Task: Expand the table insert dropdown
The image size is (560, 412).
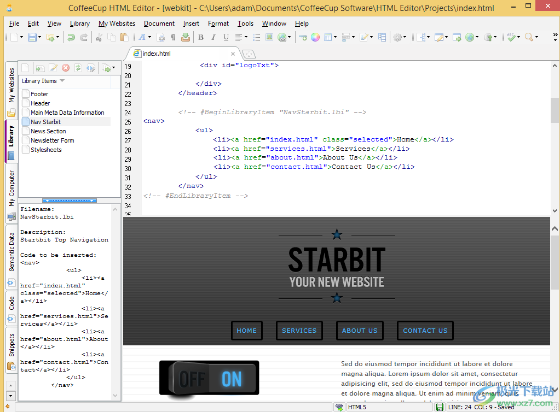Action: click(x=335, y=37)
